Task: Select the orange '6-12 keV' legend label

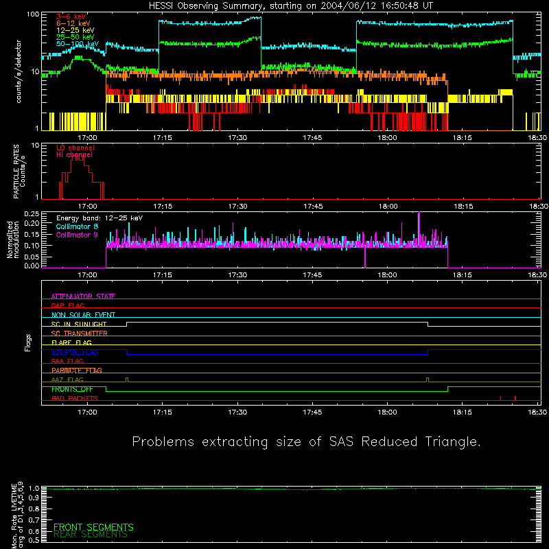Action: (73, 23)
